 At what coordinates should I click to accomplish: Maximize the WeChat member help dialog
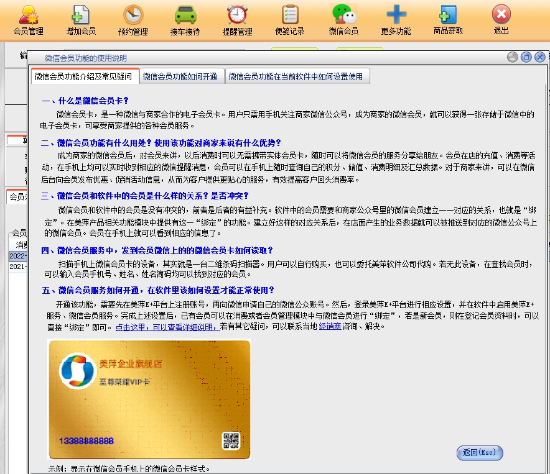tap(526, 57)
